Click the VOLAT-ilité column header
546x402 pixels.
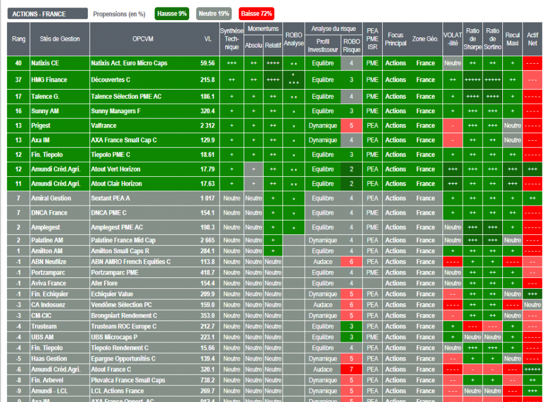(x=453, y=39)
